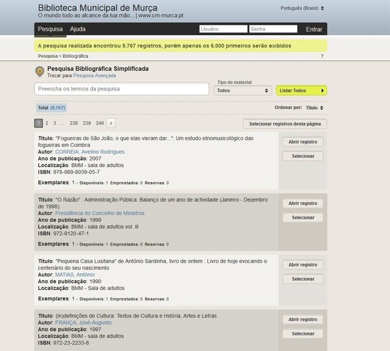
Task: Select the "O Razão" record
Action: (302, 218)
